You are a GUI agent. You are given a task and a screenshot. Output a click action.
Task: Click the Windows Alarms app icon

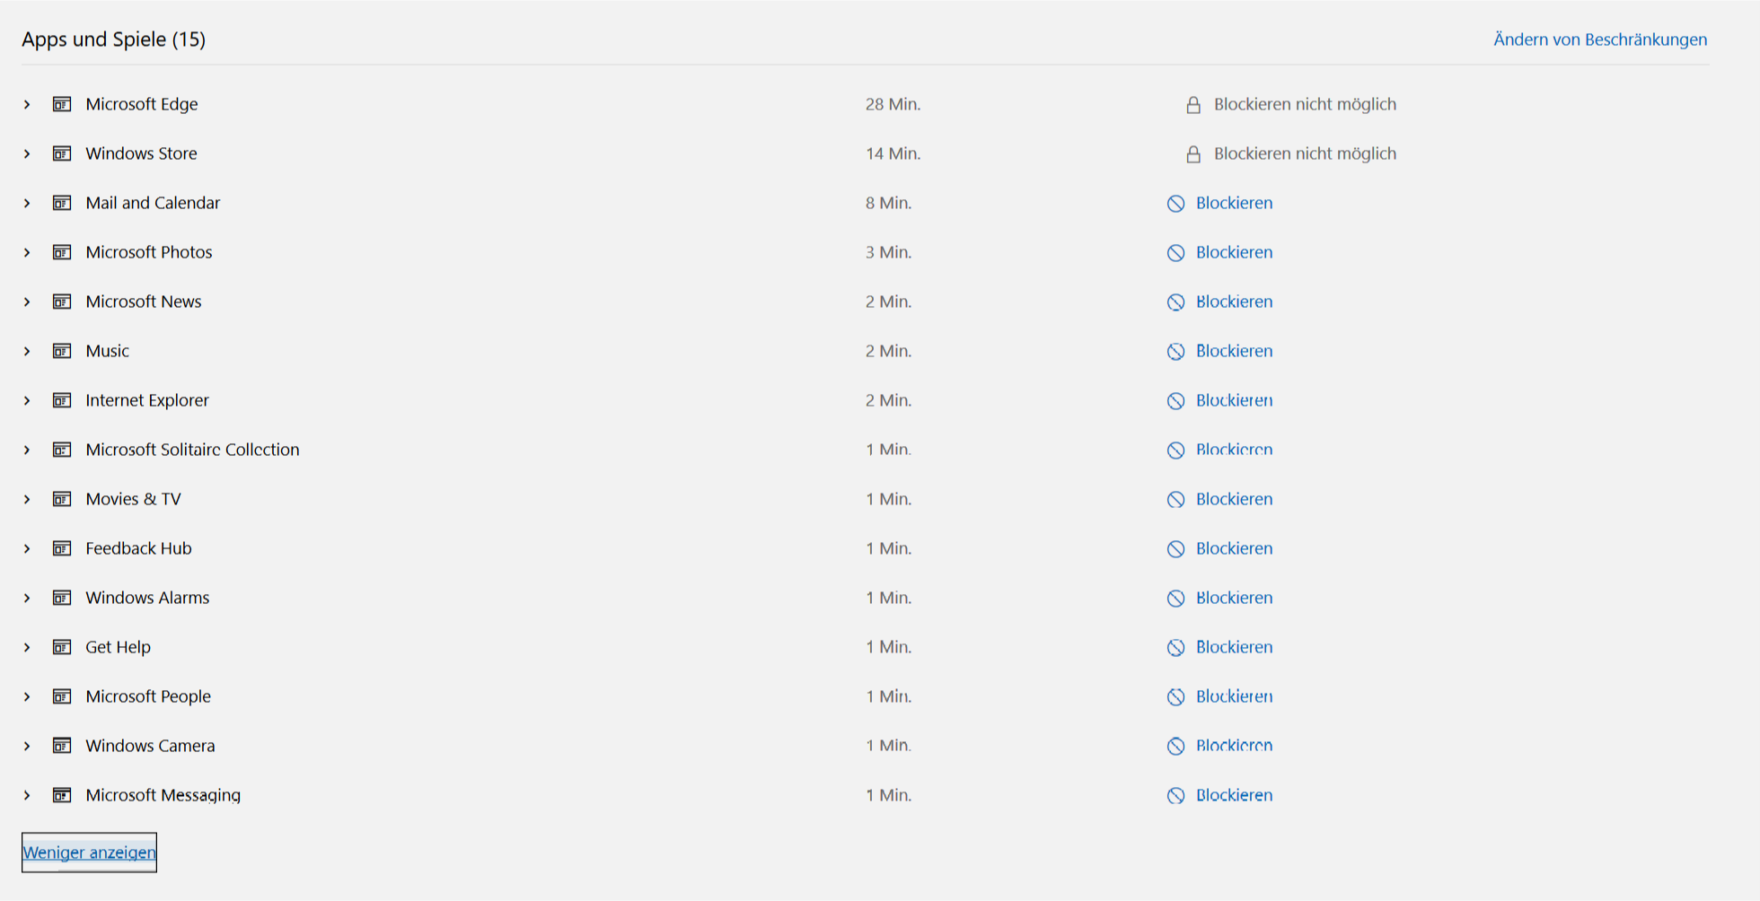tap(62, 598)
